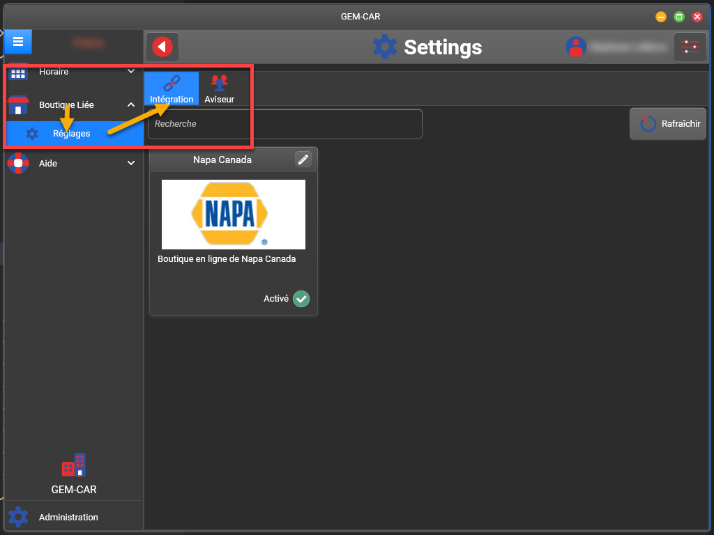Click the Recherche search field
Screen dimensions: 714x535
[285, 124]
